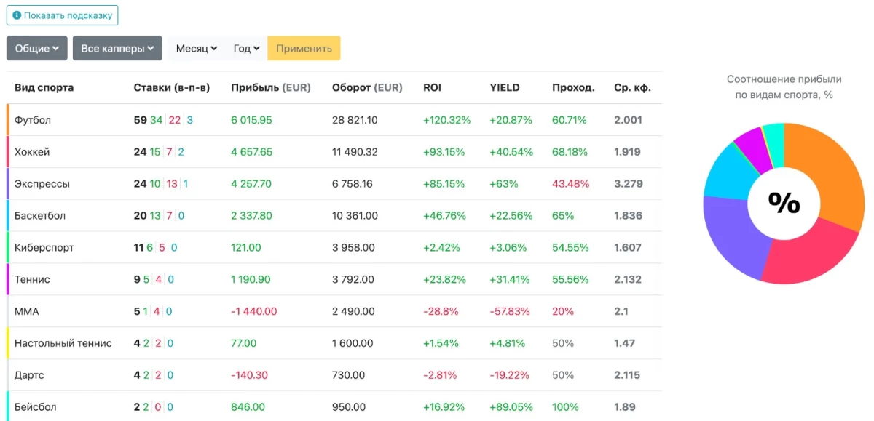This screenshot has width=874, height=421.
Task: Click the info icon in the hint button
Action: pos(17,15)
